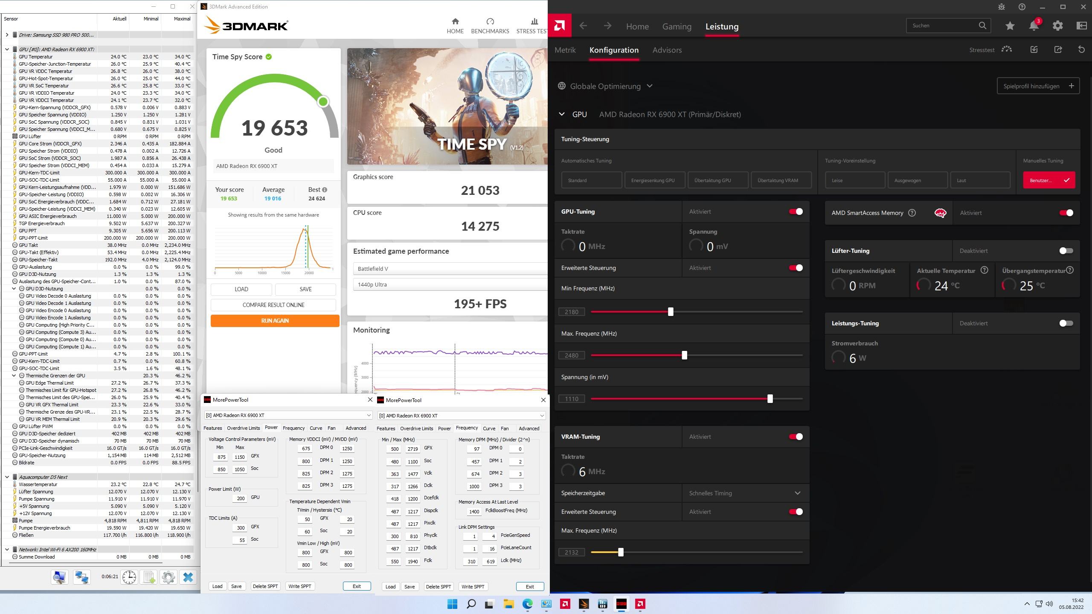Enable Leistungs-Tuning switch
Screen dimensions: 1092x614
coord(1066,323)
